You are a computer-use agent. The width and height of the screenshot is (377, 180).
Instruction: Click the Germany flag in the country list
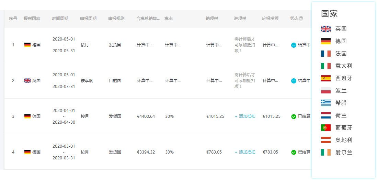click(x=326, y=41)
